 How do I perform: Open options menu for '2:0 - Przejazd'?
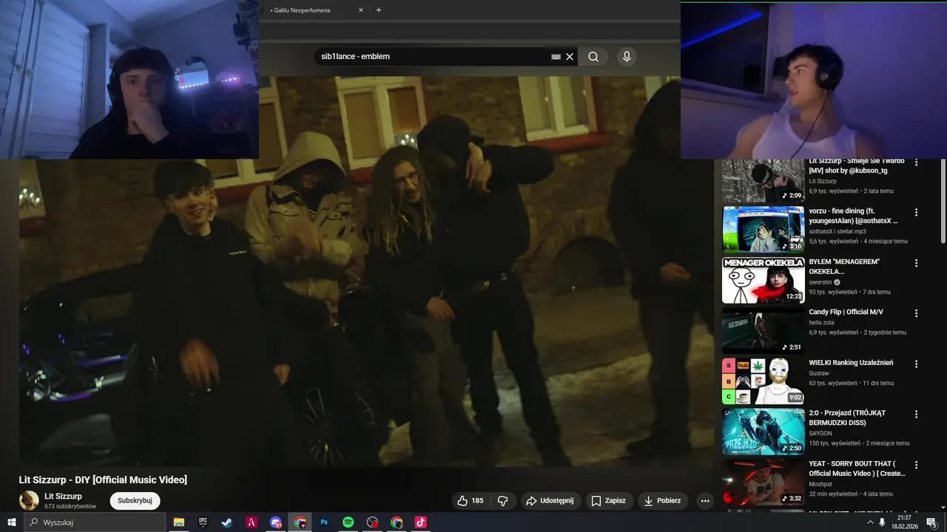pyautogui.click(x=916, y=414)
